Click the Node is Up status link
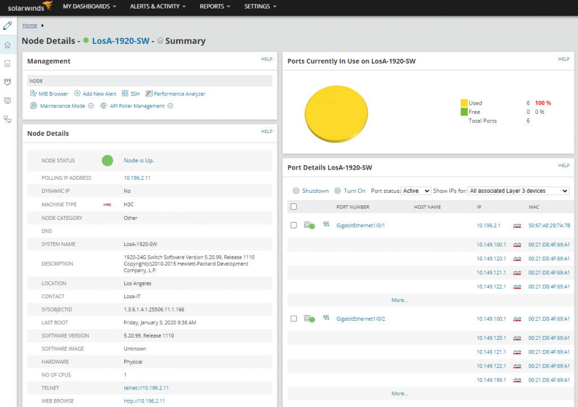The image size is (578, 407). coord(139,161)
